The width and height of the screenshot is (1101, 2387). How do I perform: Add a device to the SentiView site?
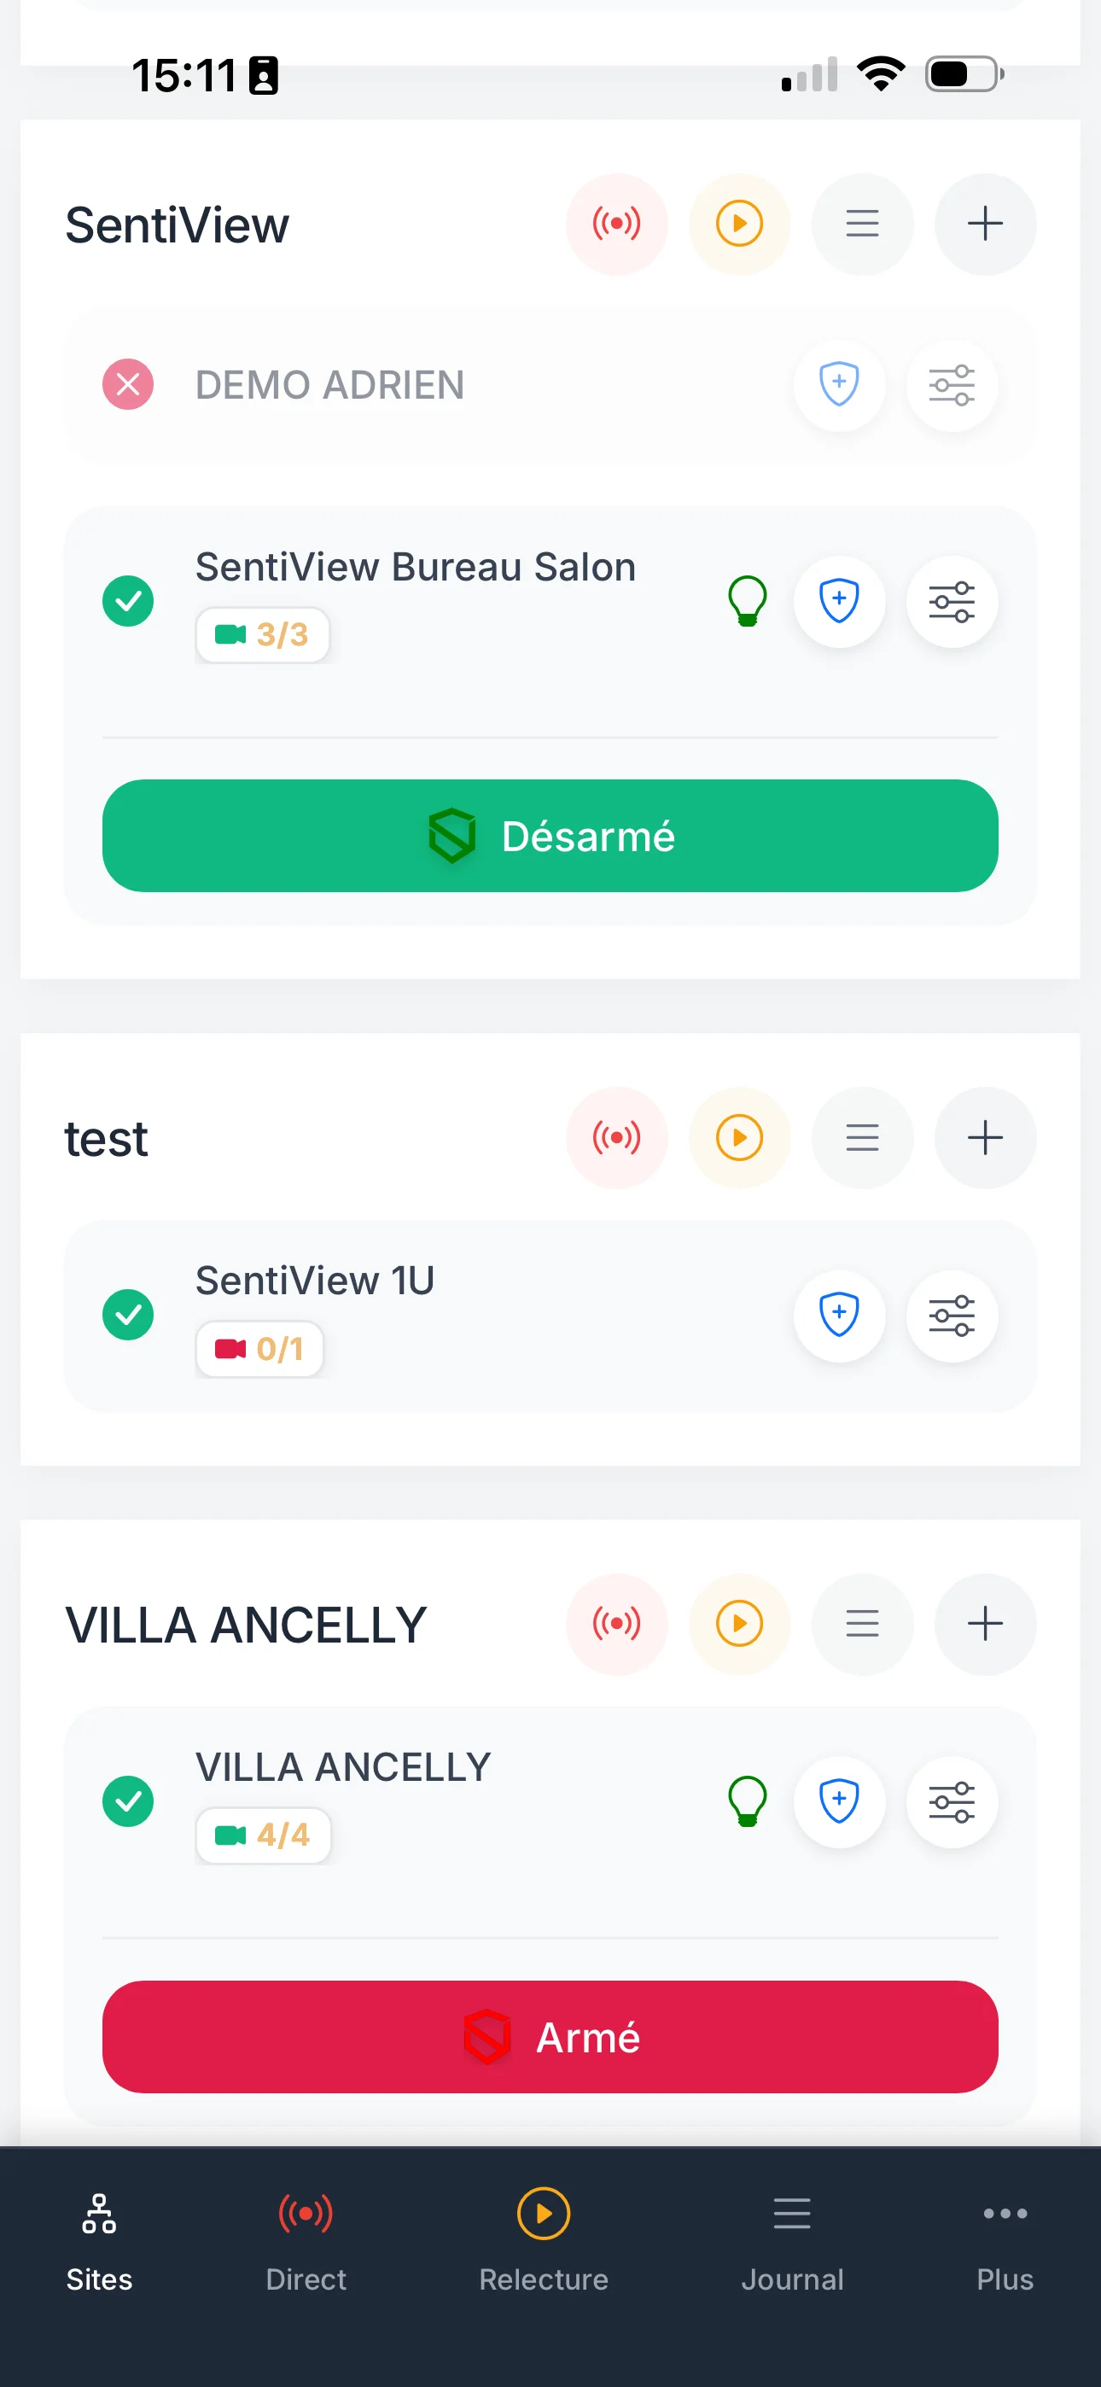coord(984,225)
